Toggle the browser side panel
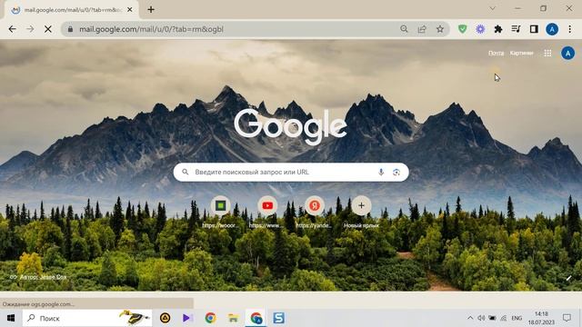This screenshot has height=327, width=582. [534, 29]
